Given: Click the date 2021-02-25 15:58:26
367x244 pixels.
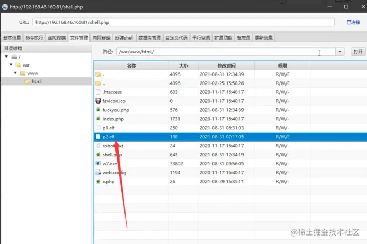Looking at the screenshot, I should pyautogui.click(x=222, y=83).
